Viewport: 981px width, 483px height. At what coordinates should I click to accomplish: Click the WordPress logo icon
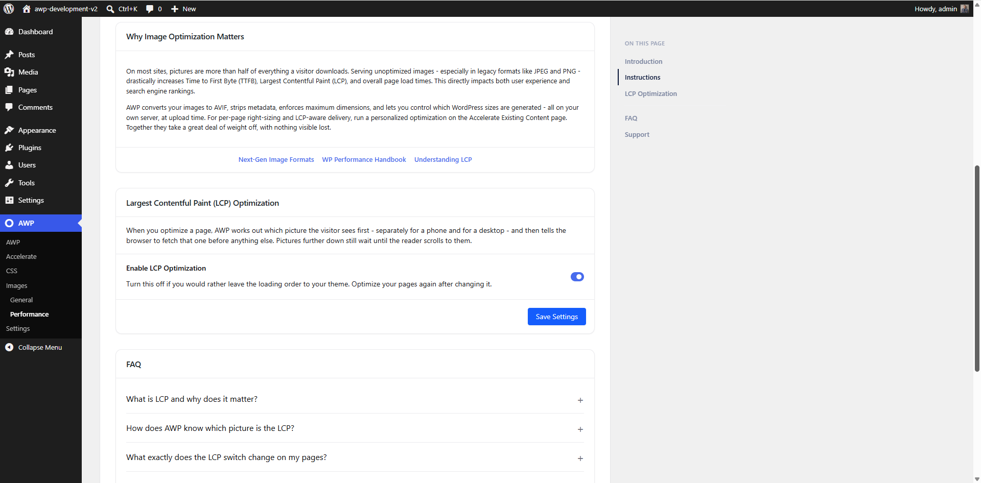pyautogui.click(x=9, y=9)
